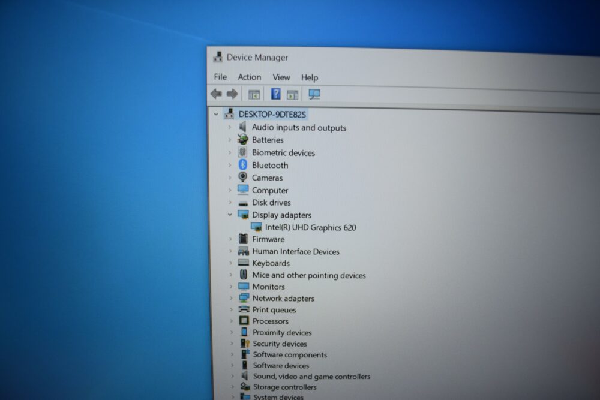Click the Security devices key icon
The width and height of the screenshot is (600, 400).
pyautogui.click(x=245, y=343)
